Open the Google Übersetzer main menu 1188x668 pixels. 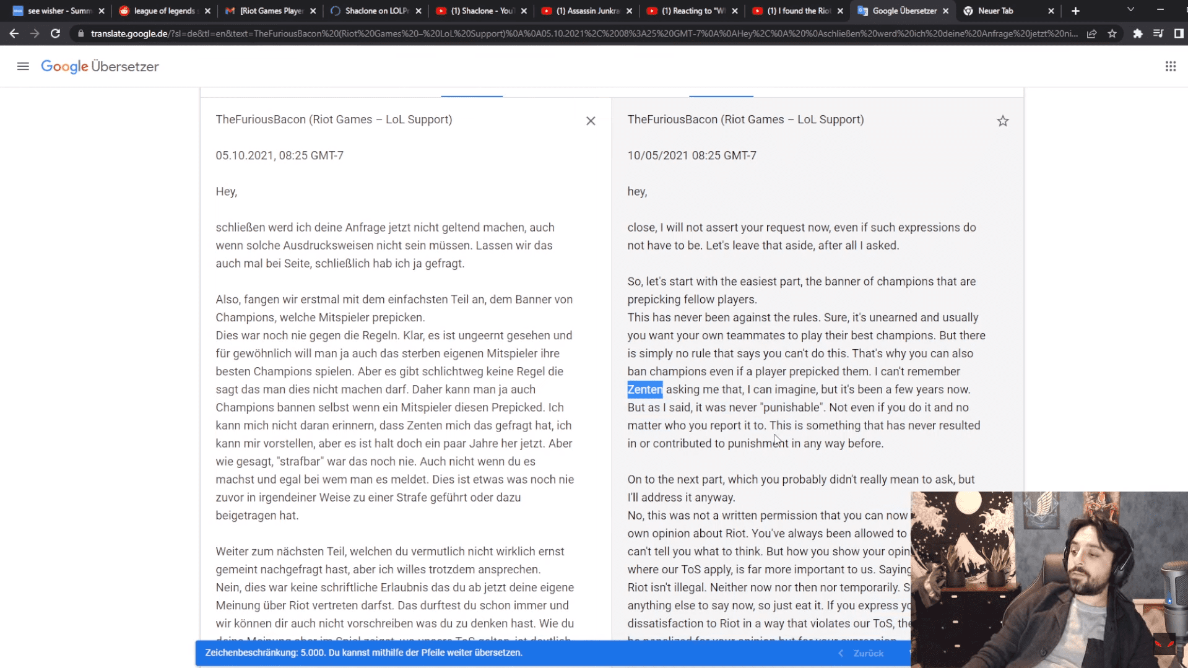point(23,66)
